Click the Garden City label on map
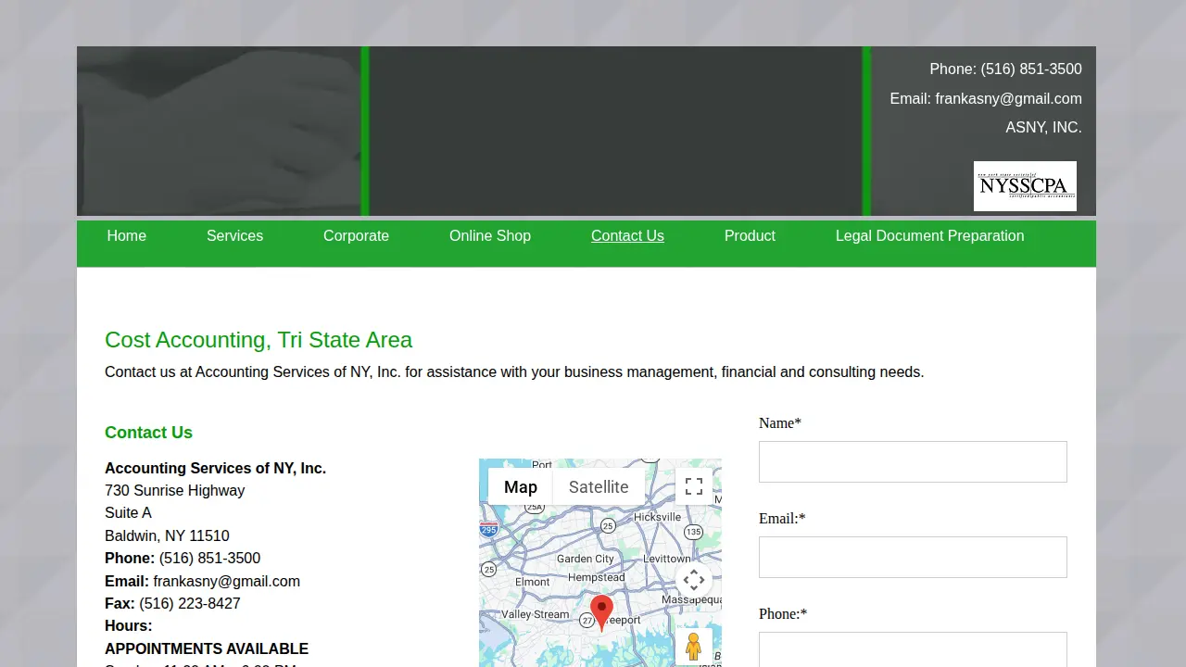This screenshot has width=1186, height=667. tap(585, 559)
